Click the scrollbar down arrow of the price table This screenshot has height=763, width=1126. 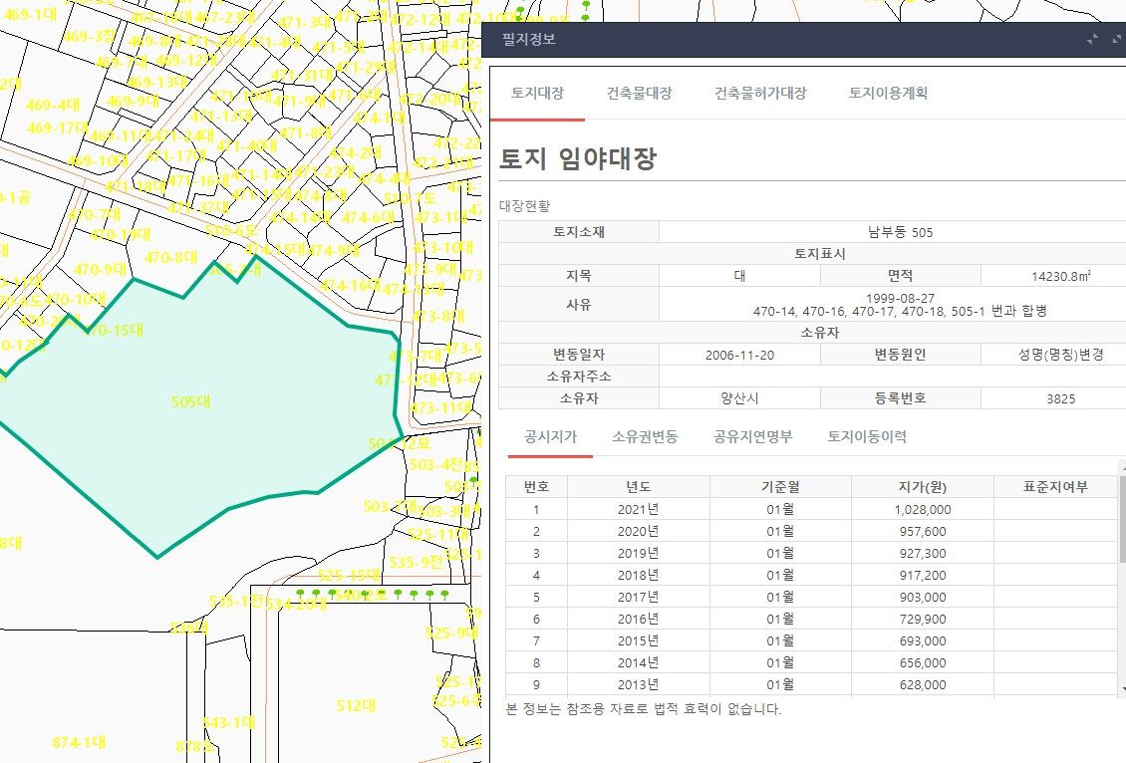1122,689
